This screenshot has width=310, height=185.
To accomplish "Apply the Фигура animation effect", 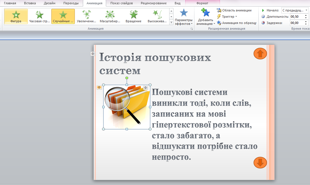I will pos(16,16).
